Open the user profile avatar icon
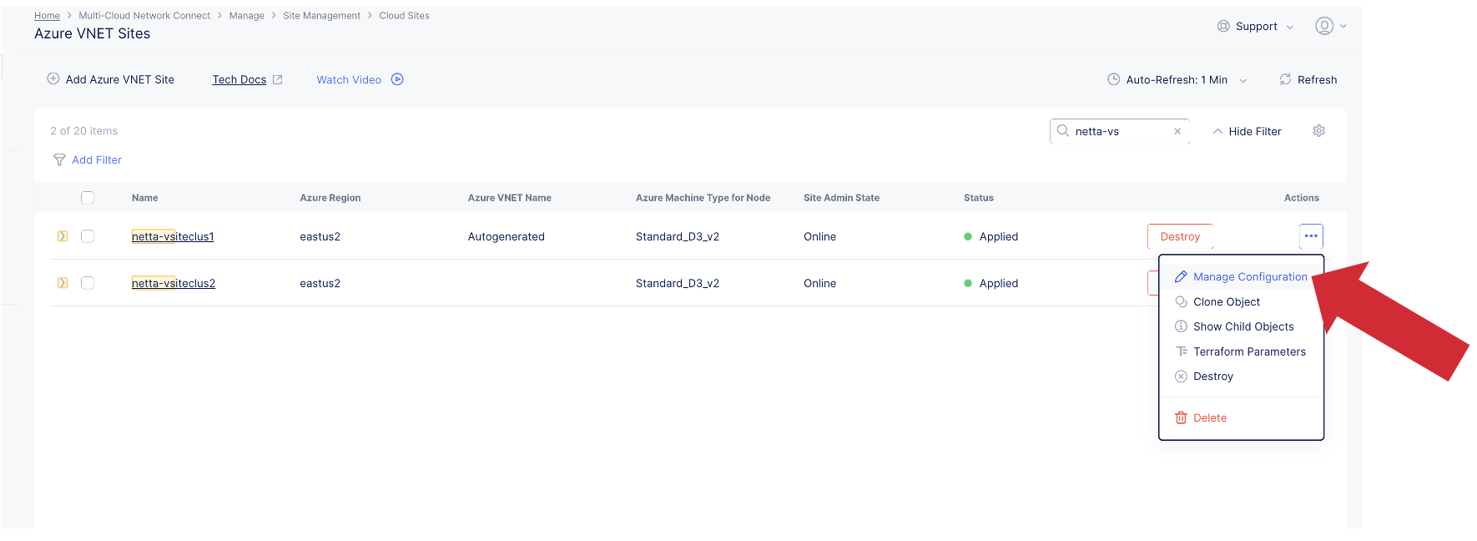Image resolution: width=1477 pixels, height=541 pixels. pyautogui.click(x=1324, y=26)
